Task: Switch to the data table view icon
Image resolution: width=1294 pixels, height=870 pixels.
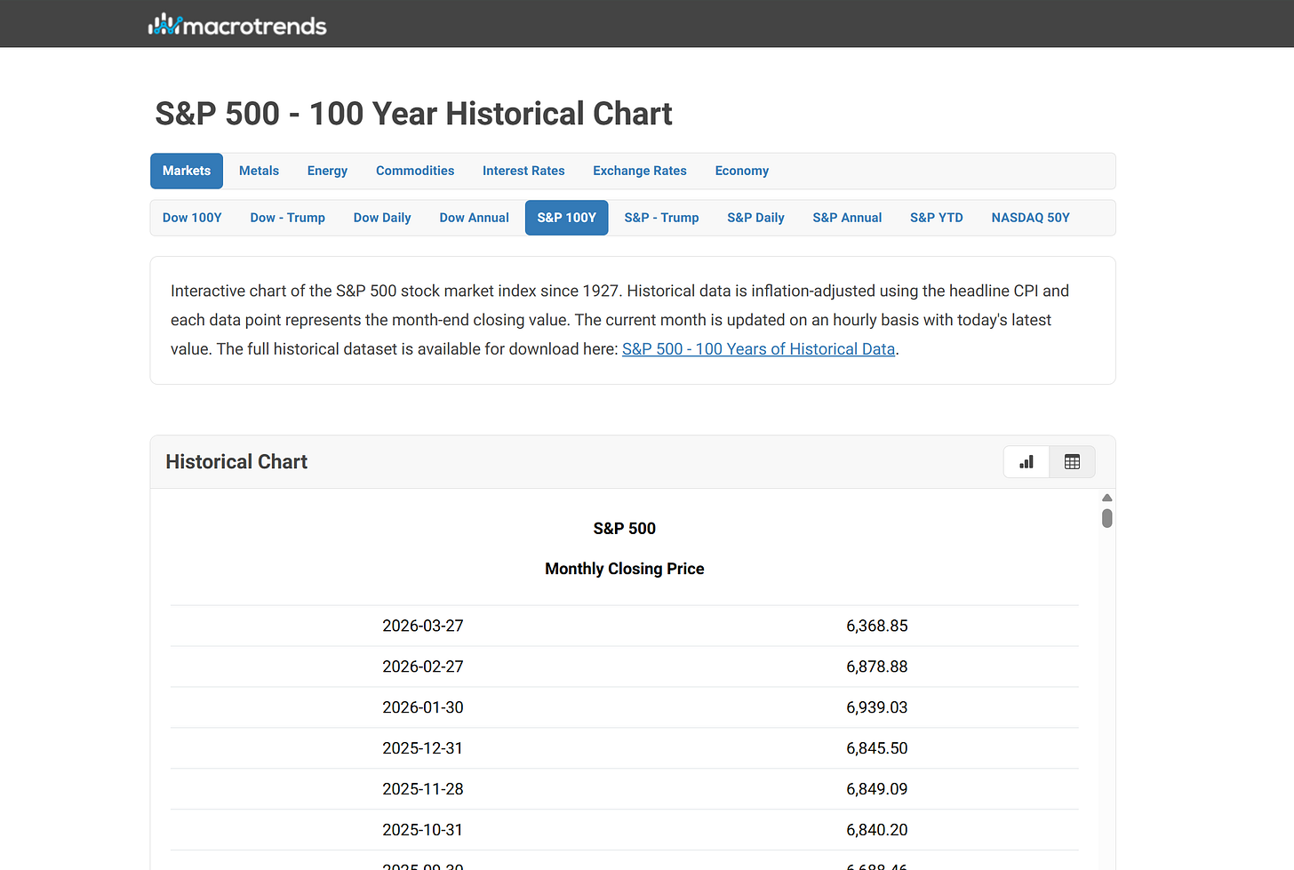Action: coord(1073,462)
